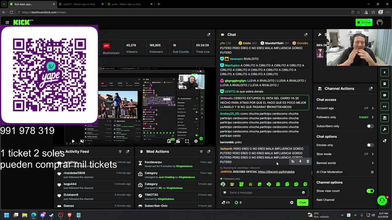
Task: Click Kingtekaboss in frontleverpu timeout entry
Action: point(184,166)
